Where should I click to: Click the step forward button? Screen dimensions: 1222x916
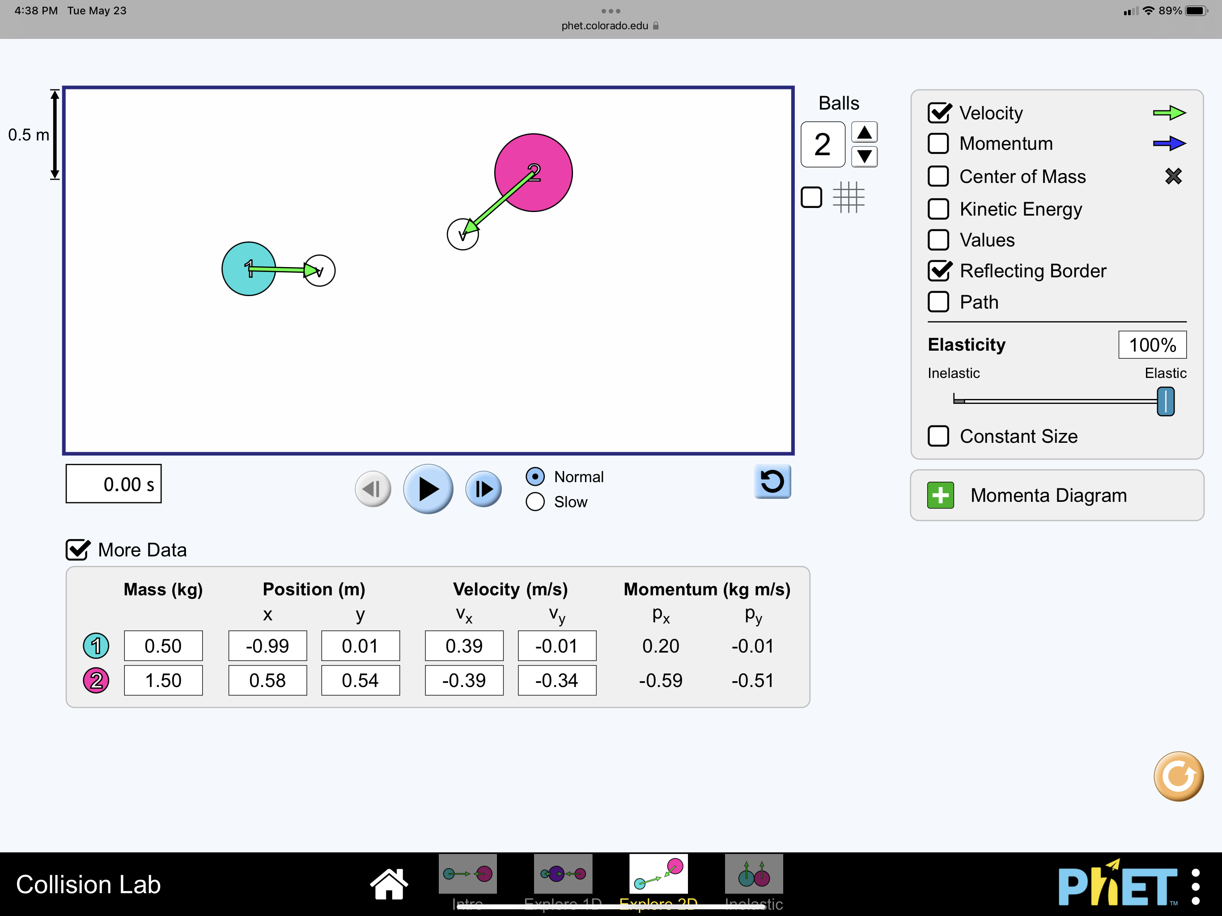point(484,488)
